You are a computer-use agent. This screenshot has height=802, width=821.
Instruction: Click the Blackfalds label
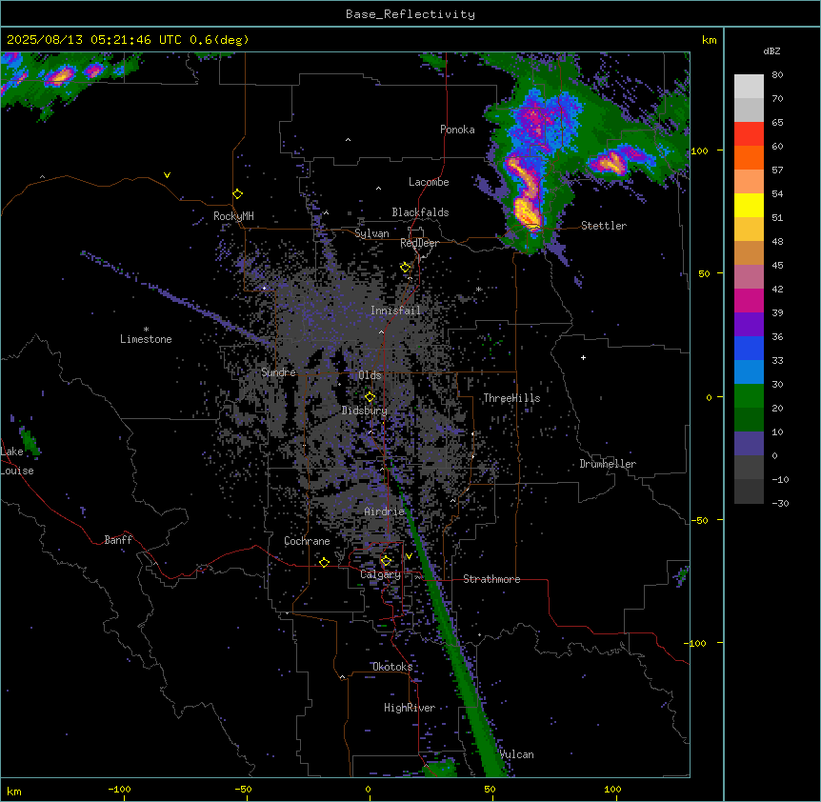pos(420,212)
